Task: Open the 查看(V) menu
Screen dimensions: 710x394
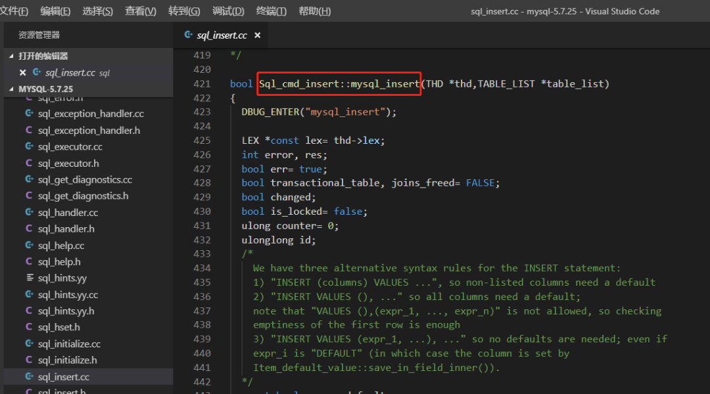Action: (141, 11)
